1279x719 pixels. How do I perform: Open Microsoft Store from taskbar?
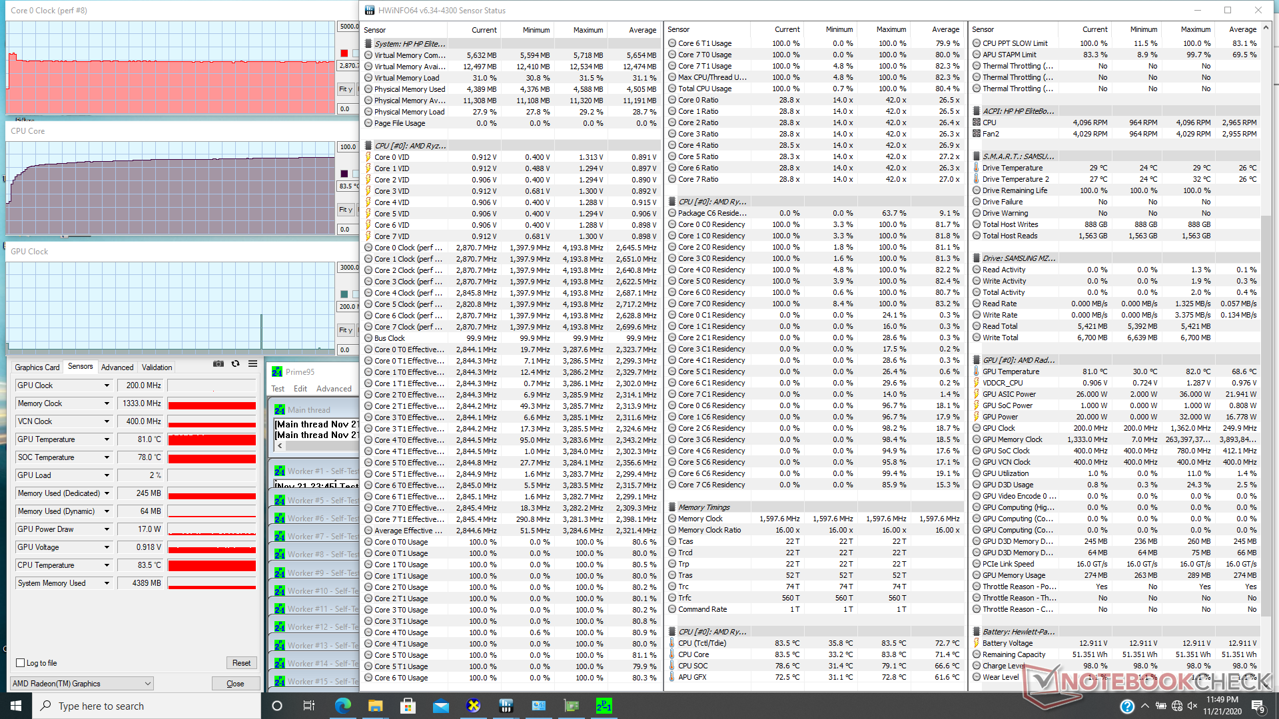click(x=408, y=706)
